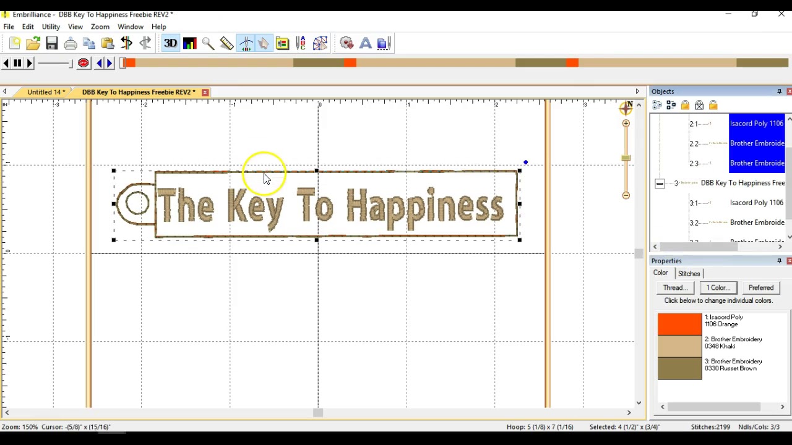This screenshot has height=445, width=792.
Task: Create lettering with the A icon
Action: tap(365, 43)
